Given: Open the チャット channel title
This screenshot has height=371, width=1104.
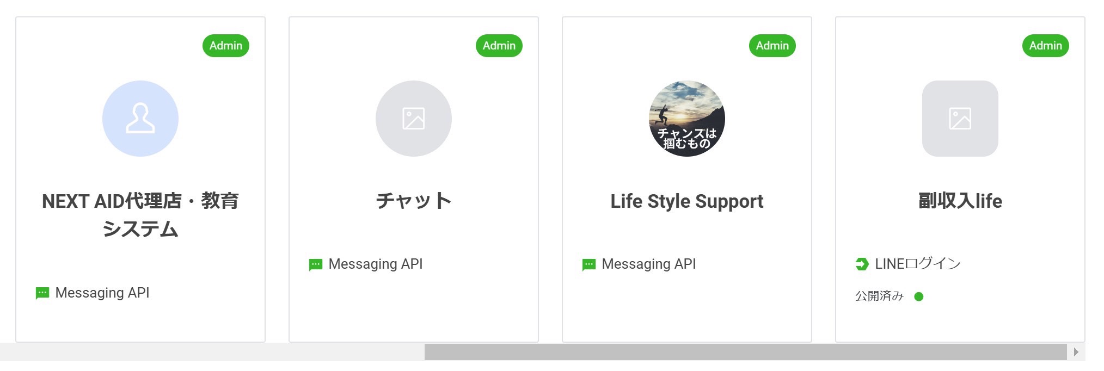Looking at the screenshot, I should click(x=414, y=201).
